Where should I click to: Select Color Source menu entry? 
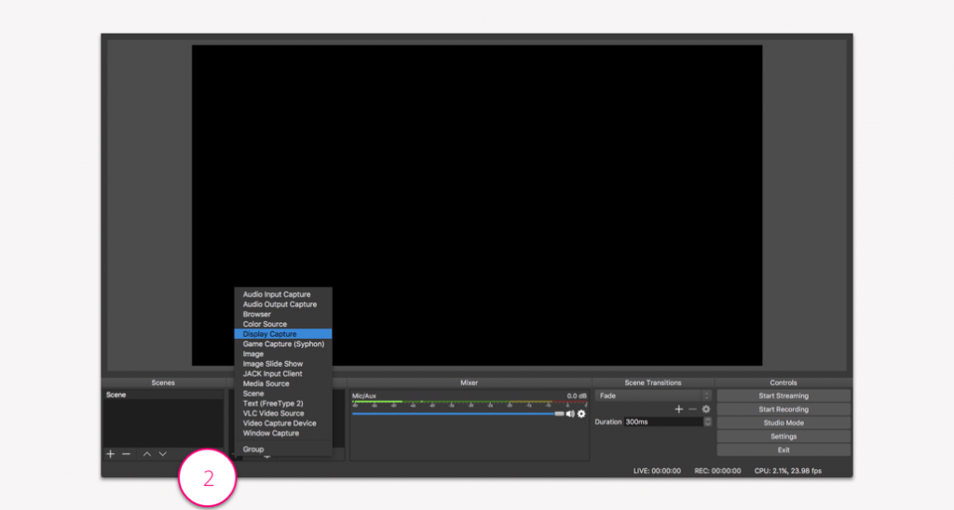283,324
